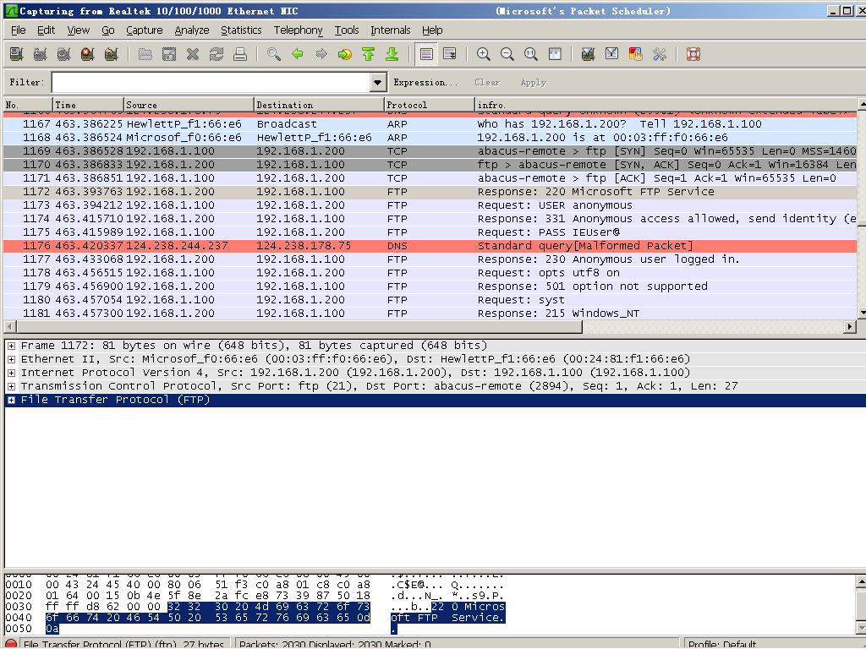Edit display filters toolbar icon
866x649 pixels.
click(x=612, y=53)
